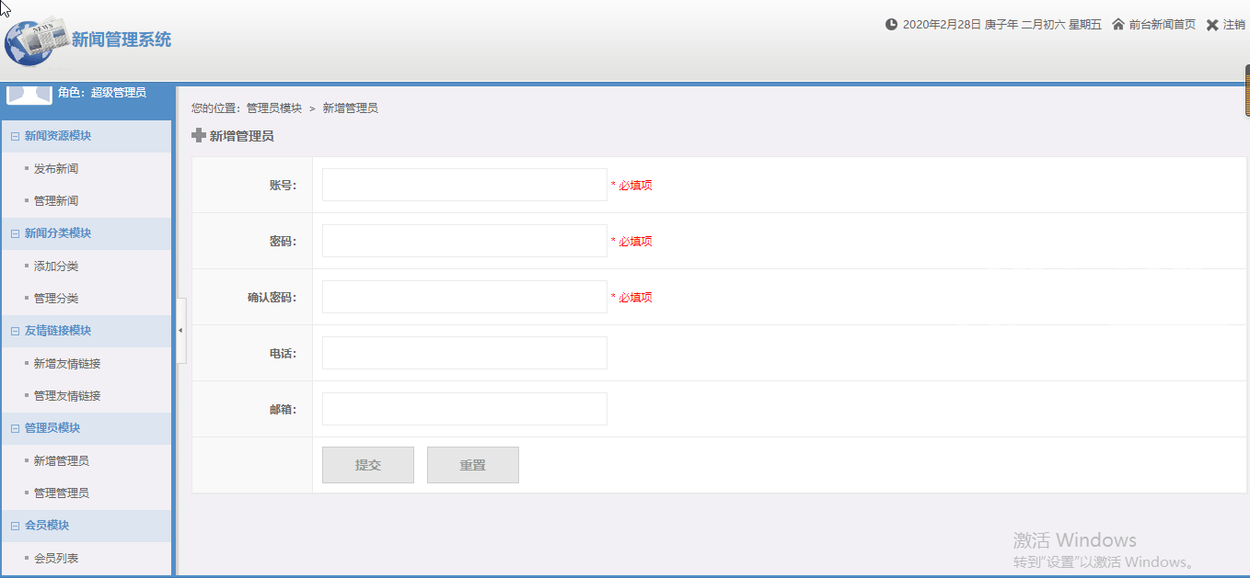
Task: Click the home icon for 前台新闻首页
Action: tap(1118, 25)
